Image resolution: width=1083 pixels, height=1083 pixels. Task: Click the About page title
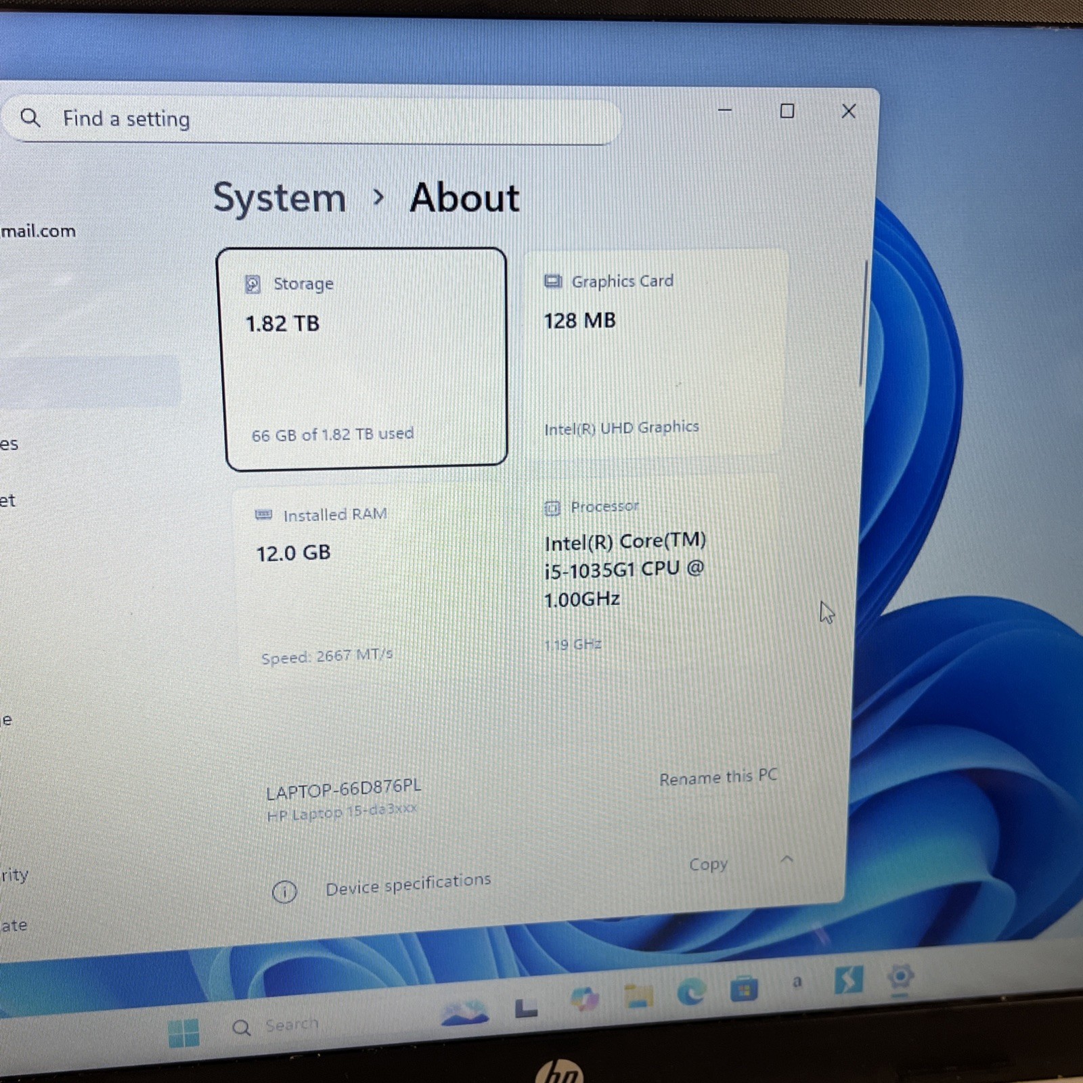464,198
